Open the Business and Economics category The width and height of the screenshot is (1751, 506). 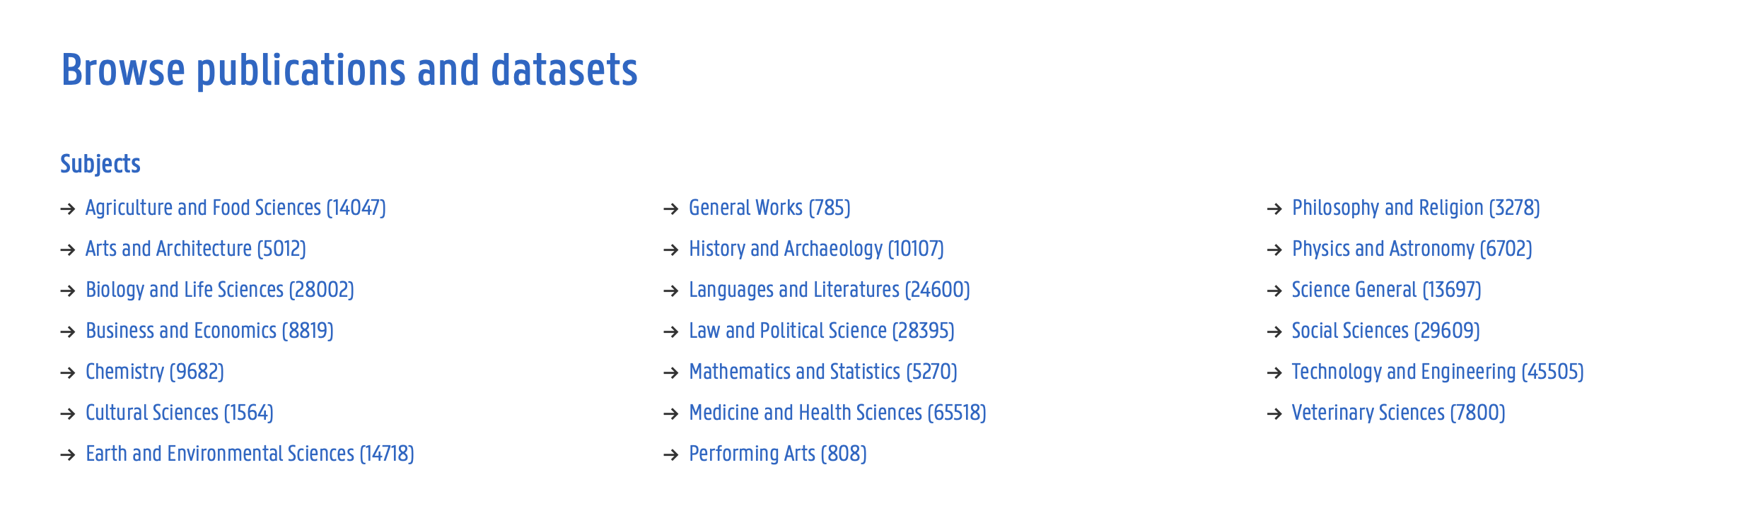pos(210,331)
